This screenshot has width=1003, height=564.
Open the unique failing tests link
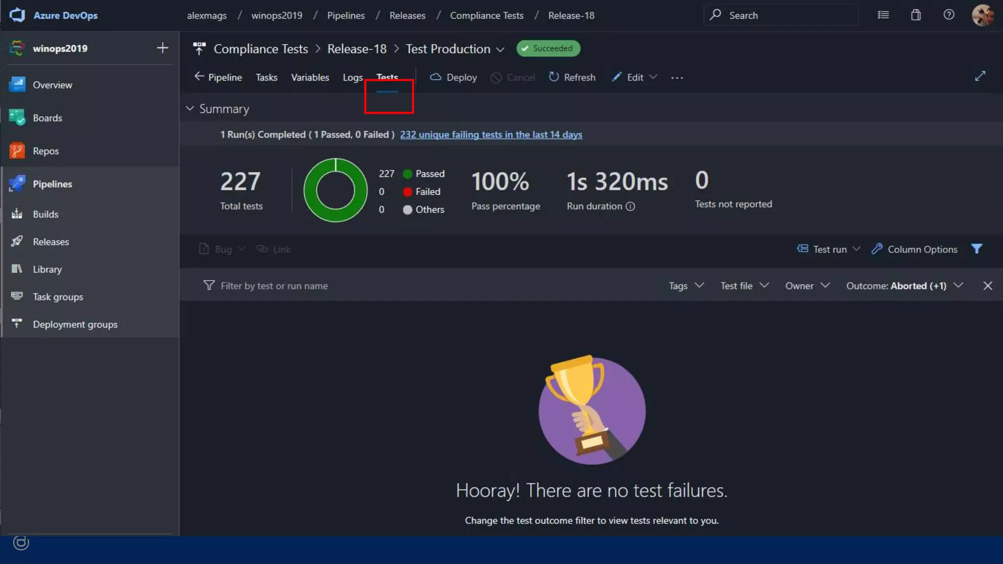pyautogui.click(x=491, y=135)
